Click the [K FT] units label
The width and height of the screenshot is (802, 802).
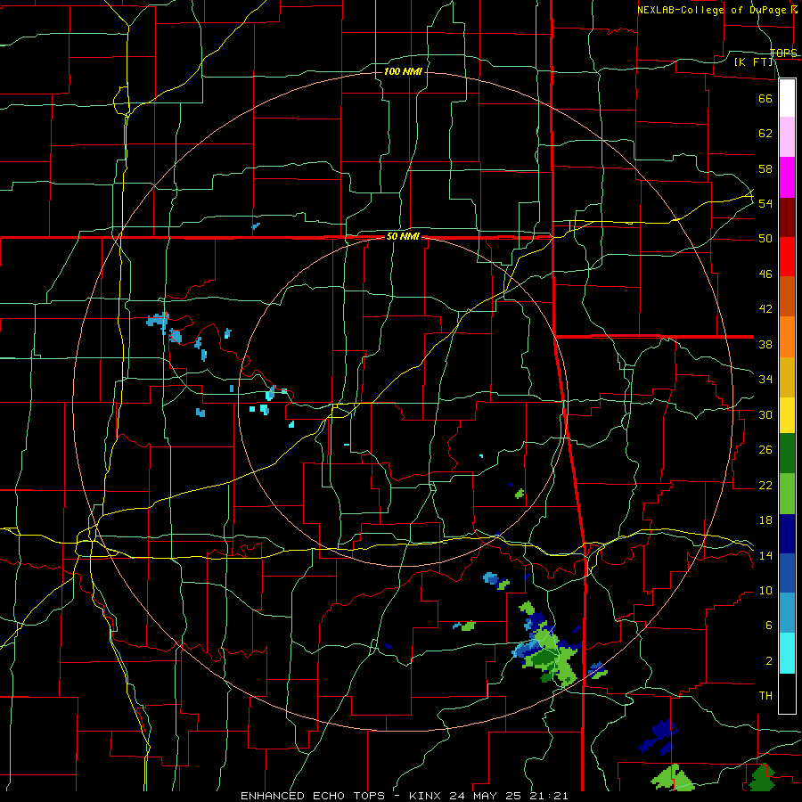[x=755, y=61]
